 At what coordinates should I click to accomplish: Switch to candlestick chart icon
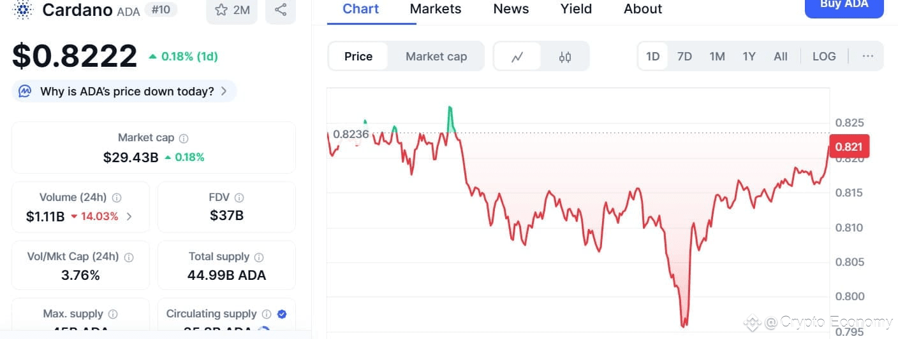565,57
